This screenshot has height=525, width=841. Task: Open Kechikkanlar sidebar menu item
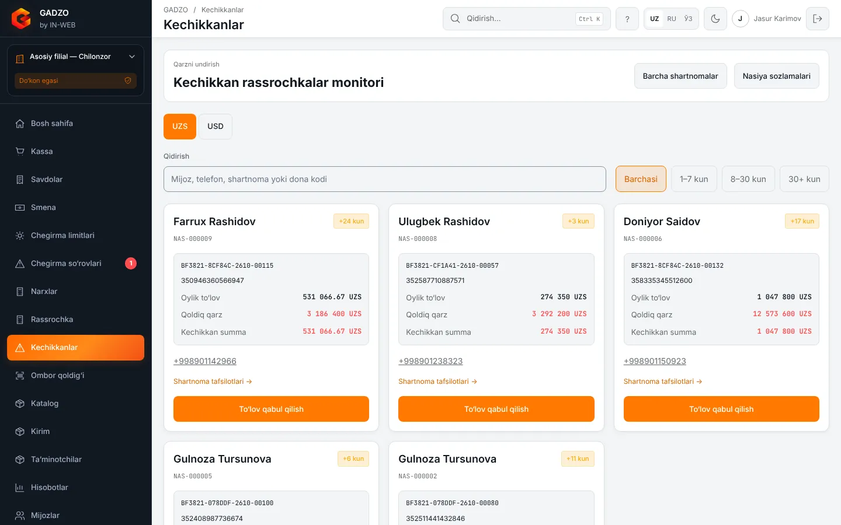(x=76, y=348)
